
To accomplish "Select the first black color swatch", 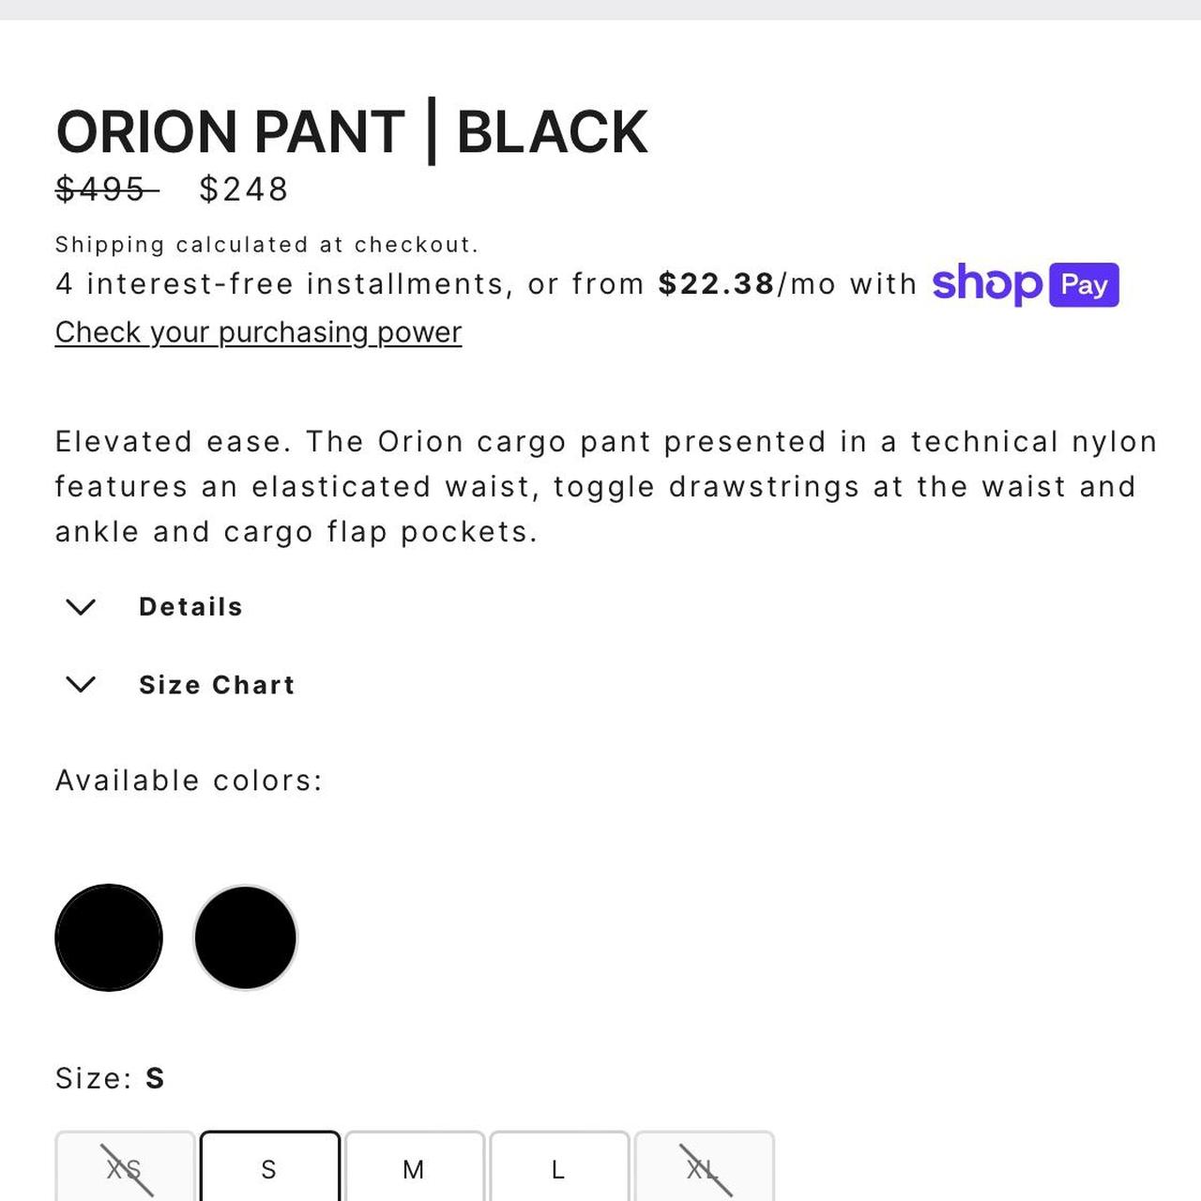I will tap(109, 937).
